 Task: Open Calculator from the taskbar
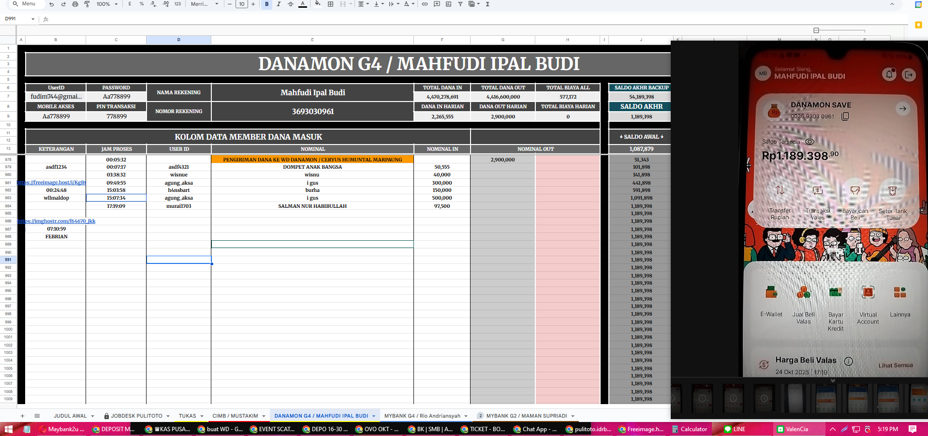[690, 429]
